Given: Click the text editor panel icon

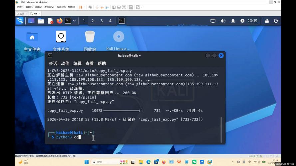Looking at the screenshot, I should point(50,21).
